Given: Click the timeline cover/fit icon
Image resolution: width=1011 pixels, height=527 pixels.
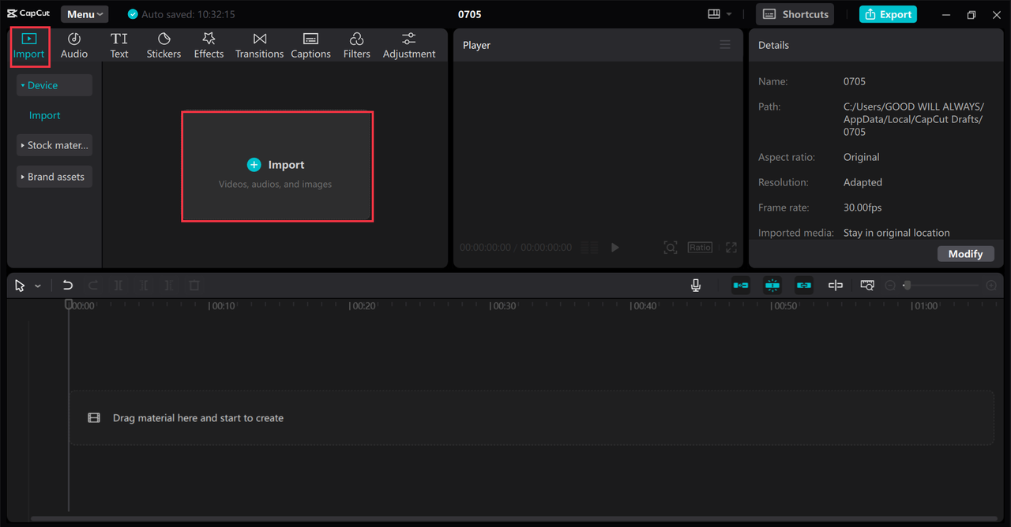Looking at the screenshot, I should coord(867,286).
